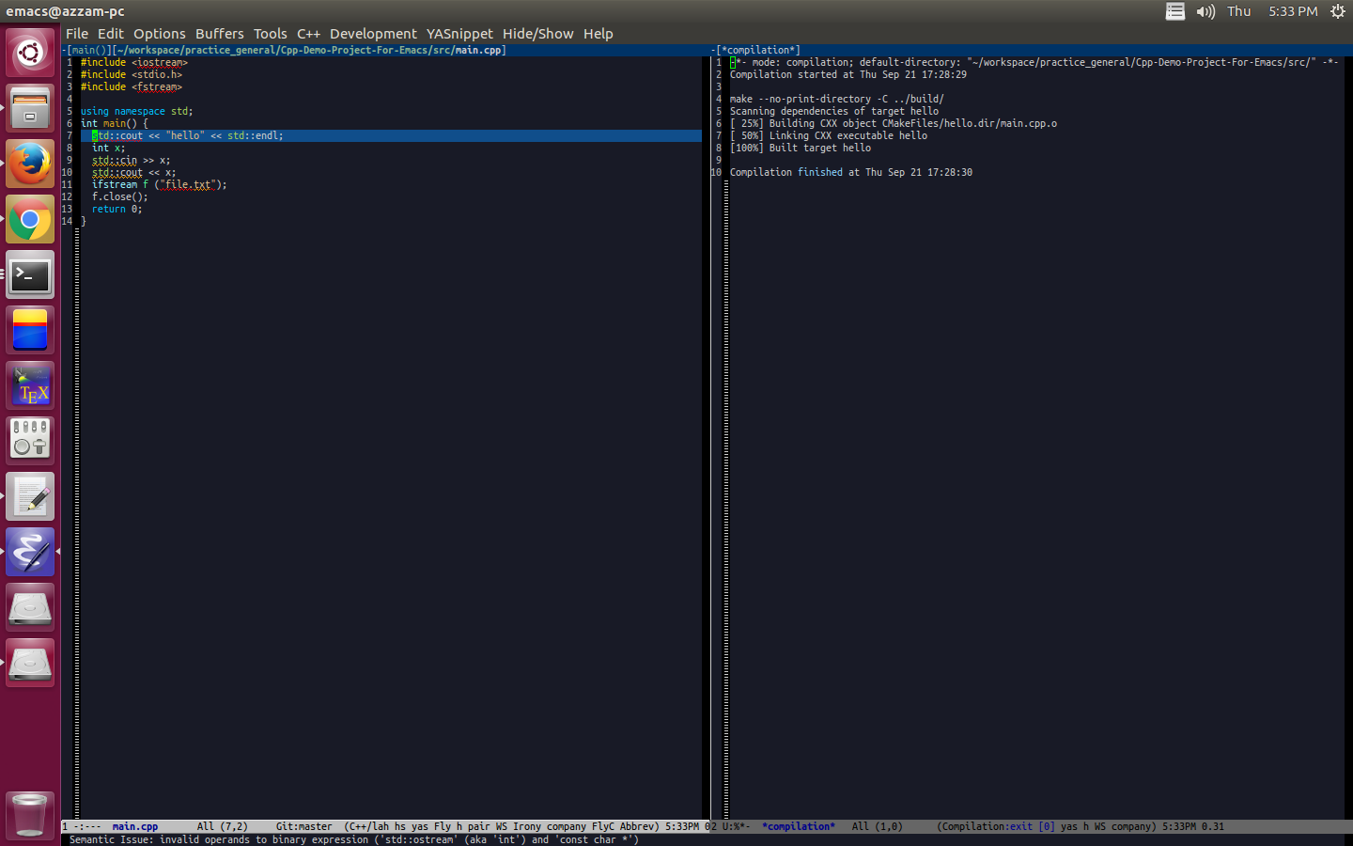Click the Ubuntu Dash home icon

point(30,53)
